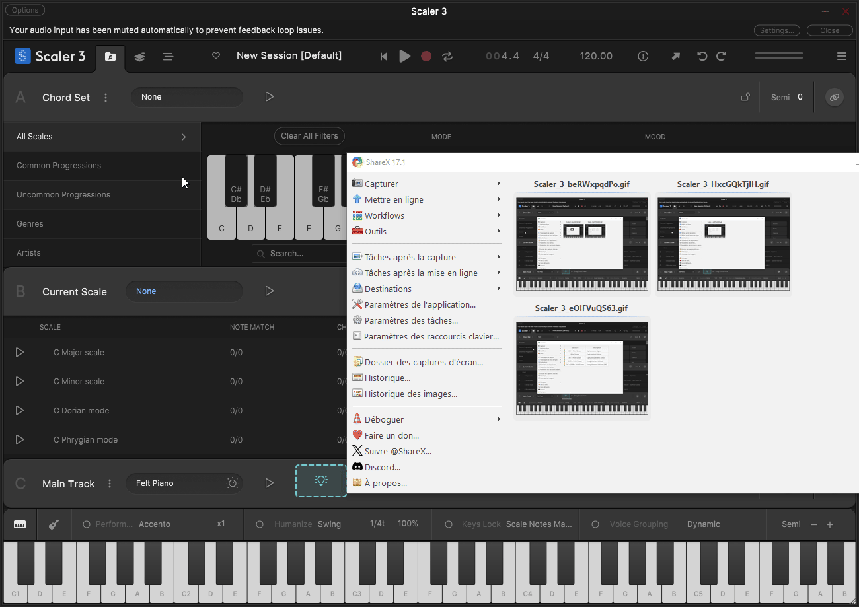Viewport: 859px width, 607px height.
Task: Open the Chord Set None dropdown
Action: pos(187,97)
